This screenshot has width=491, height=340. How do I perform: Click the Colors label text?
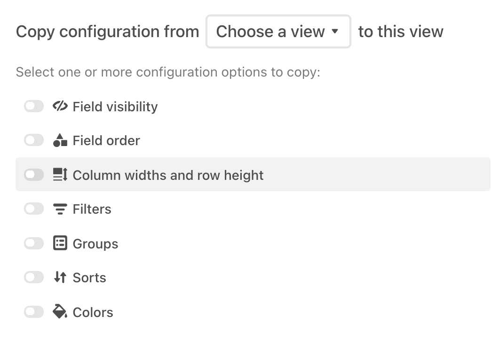(x=93, y=312)
